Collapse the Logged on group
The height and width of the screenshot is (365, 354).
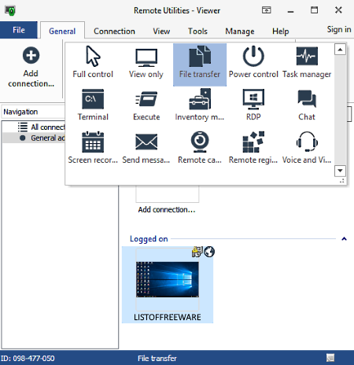click(344, 239)
